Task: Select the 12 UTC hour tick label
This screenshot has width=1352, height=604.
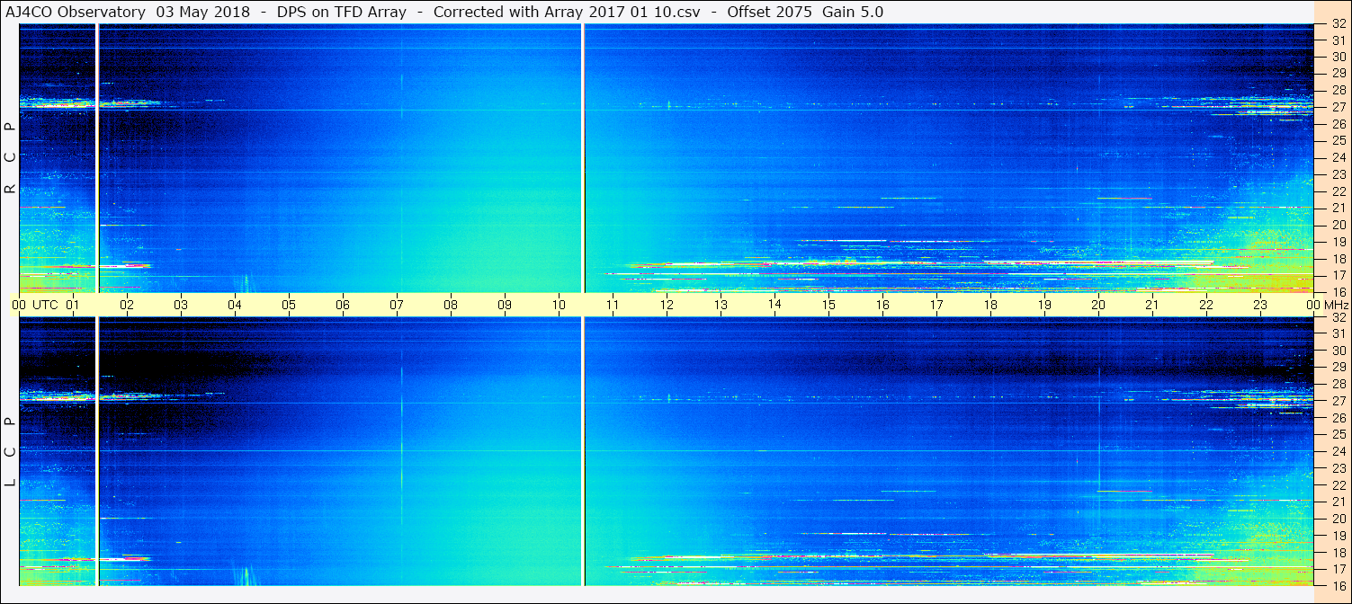Action: point(667,305)
